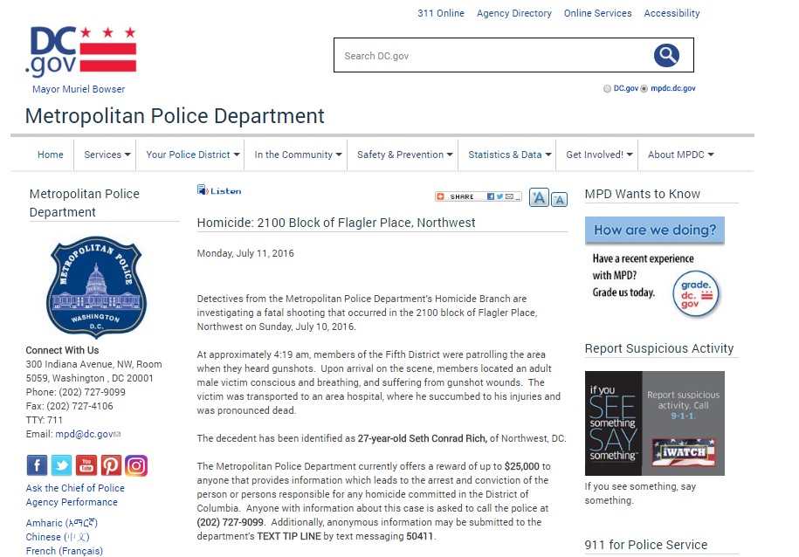Open the MPD YouTube channel icon
This screenshot has height=557, width=799.
point(86,465)
